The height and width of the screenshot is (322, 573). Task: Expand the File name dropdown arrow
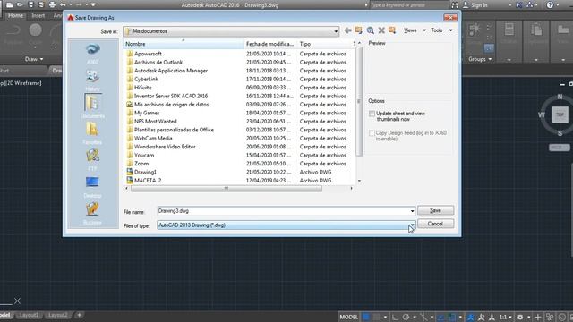coord(412,211)
